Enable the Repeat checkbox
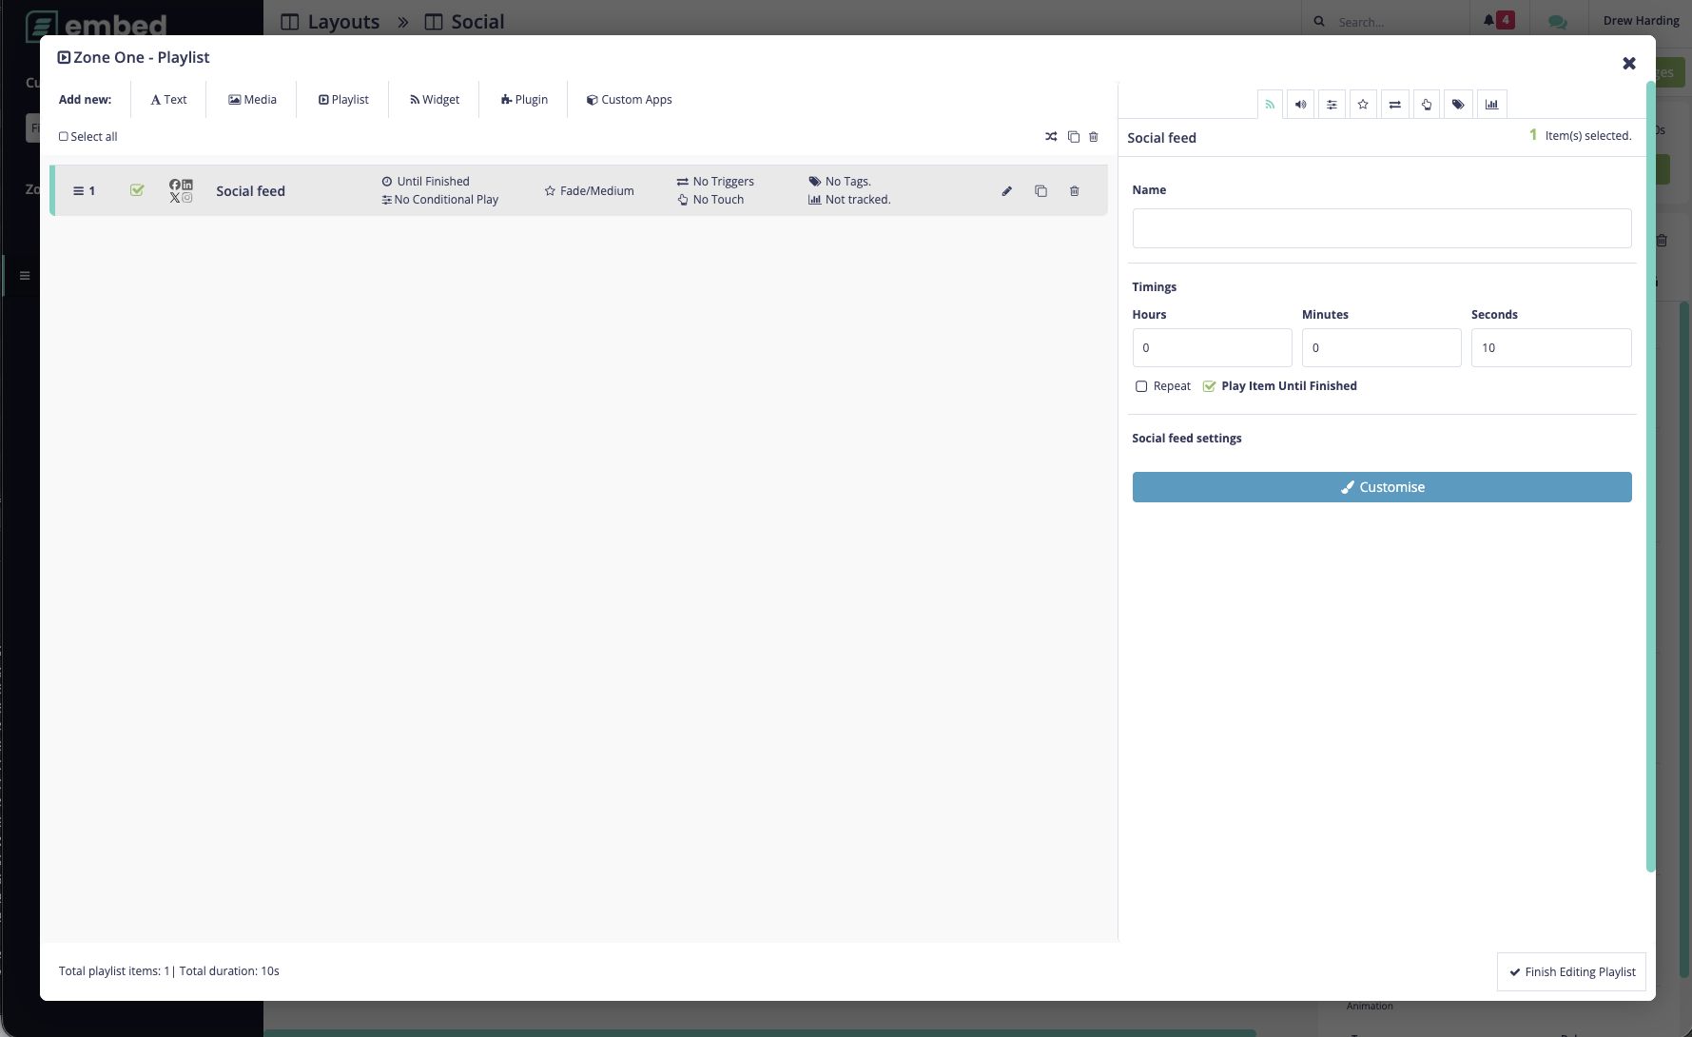1692x1037 pixels. click(x=1141, y=386)
